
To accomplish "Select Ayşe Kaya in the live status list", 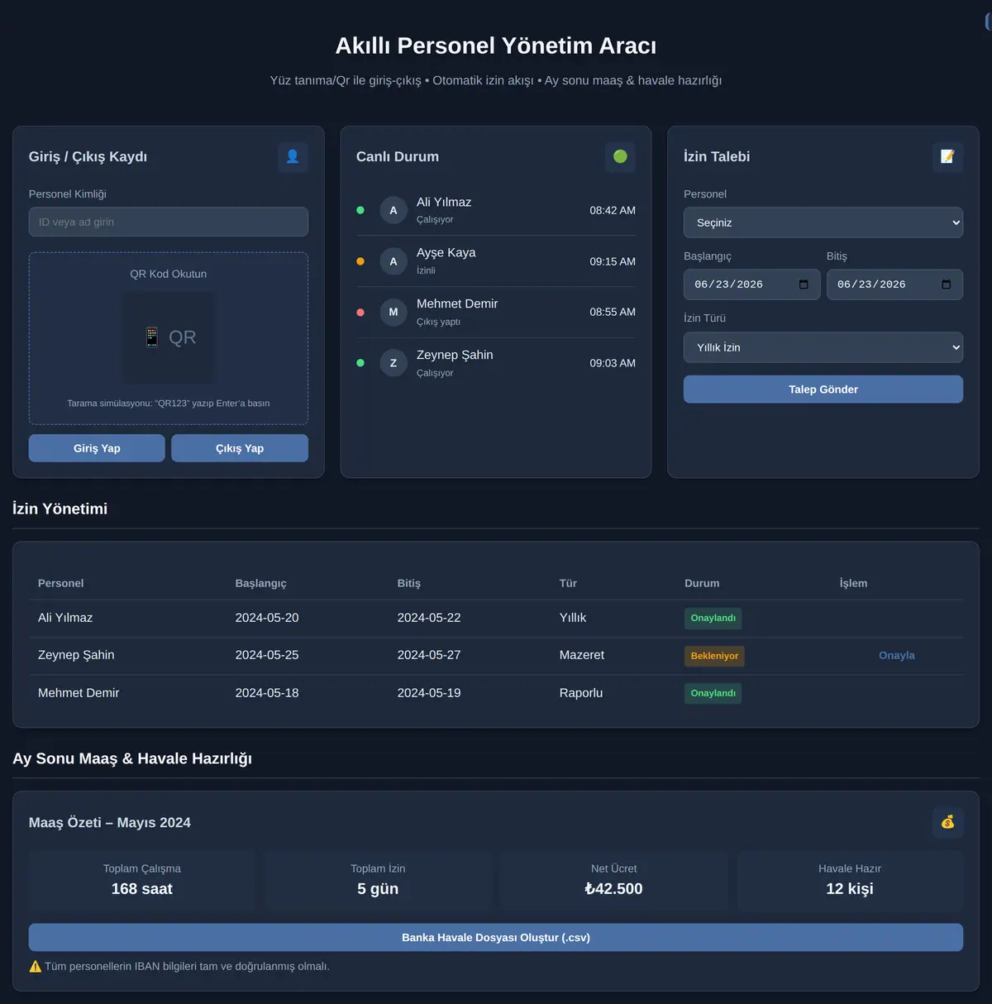I will (446, 253).
